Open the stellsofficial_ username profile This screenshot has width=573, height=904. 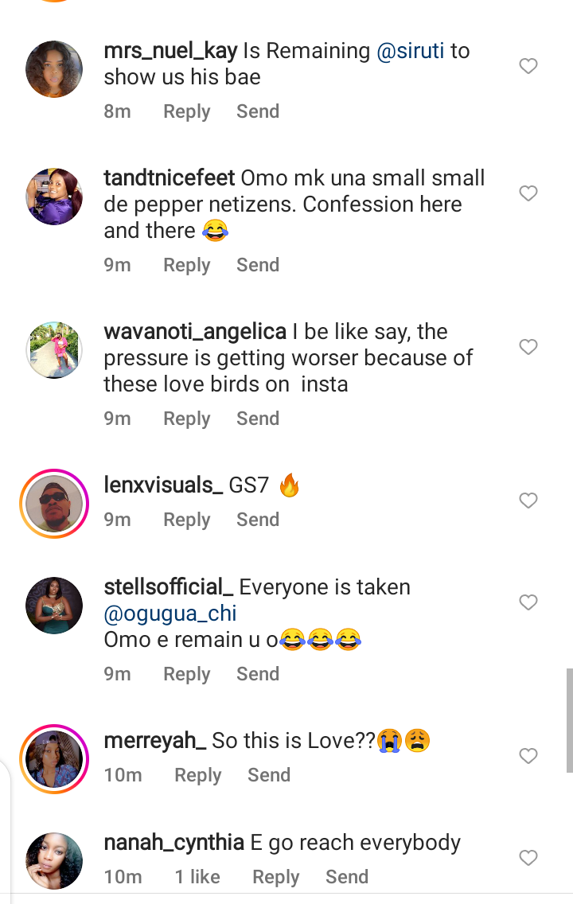(169, 587)
